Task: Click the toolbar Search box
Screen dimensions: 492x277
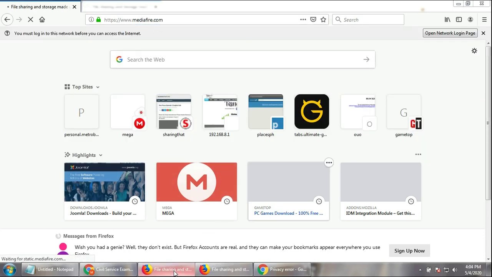Action: pos(368,20)
